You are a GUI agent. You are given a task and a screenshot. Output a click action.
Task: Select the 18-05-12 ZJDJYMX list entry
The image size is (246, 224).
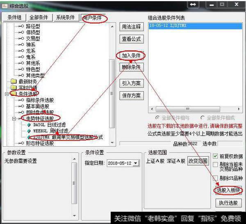[x=195, y=26]
